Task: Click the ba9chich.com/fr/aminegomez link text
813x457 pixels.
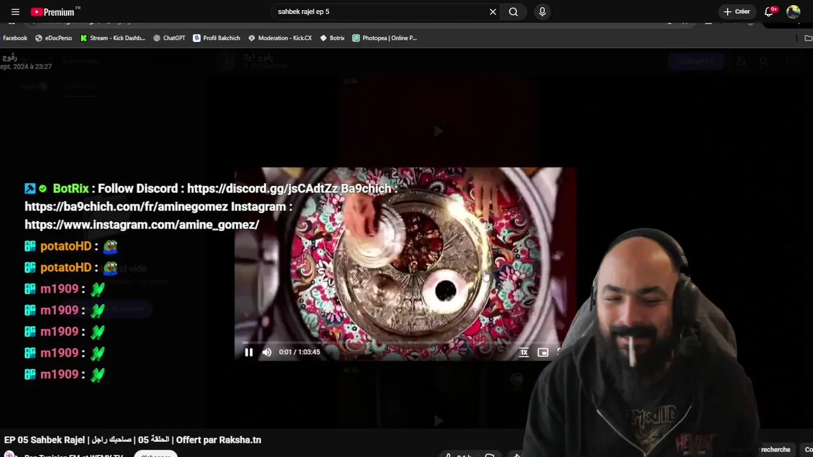Action: pos(126,206)
